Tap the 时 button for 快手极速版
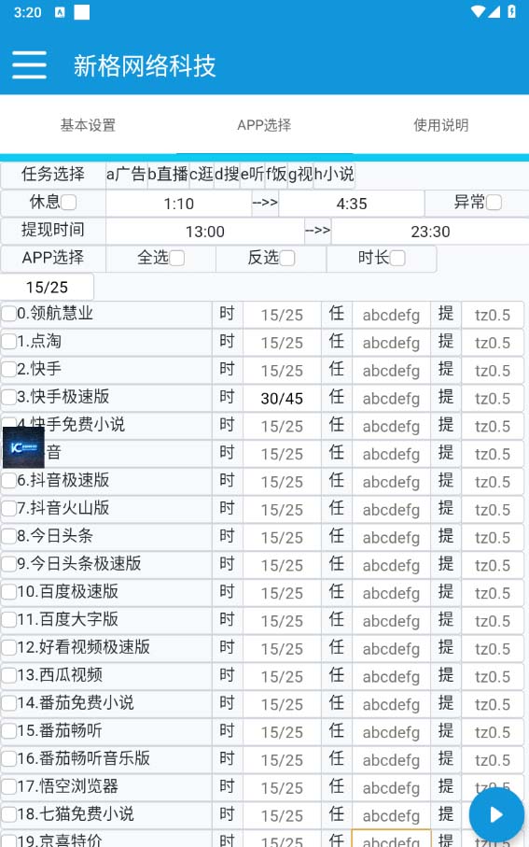Screen dimensions: 529x847 228,397
